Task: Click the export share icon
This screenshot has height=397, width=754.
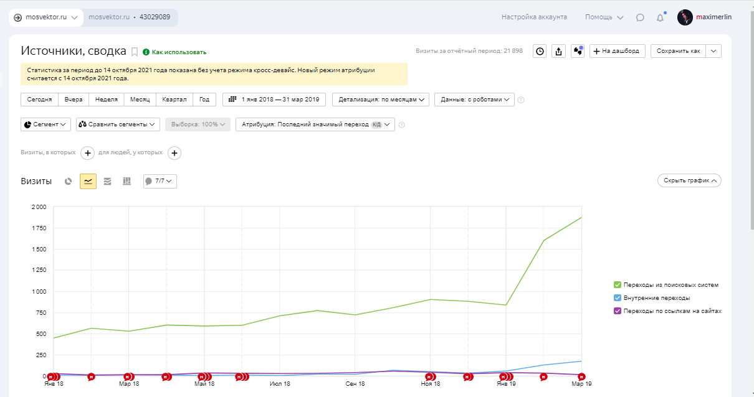Action: pos(558,51)
